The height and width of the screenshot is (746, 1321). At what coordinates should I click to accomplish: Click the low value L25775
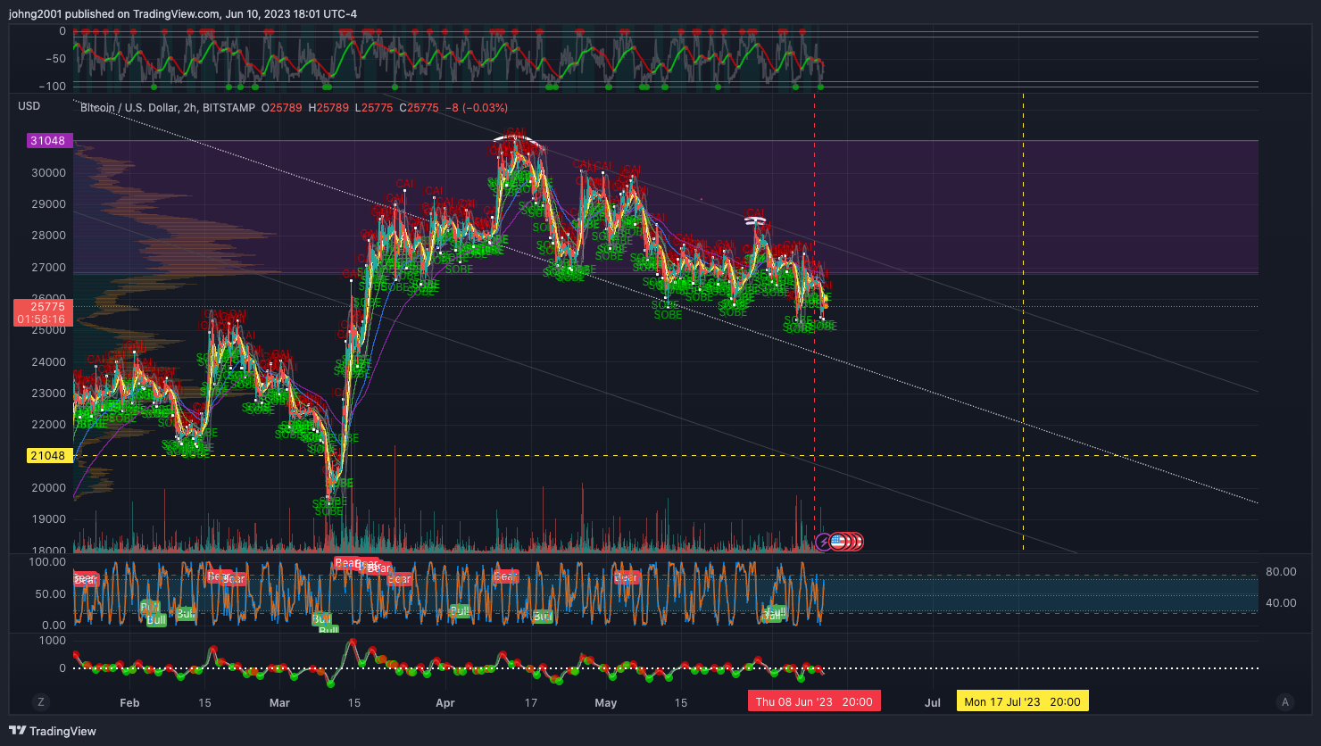tap(376, 108)
